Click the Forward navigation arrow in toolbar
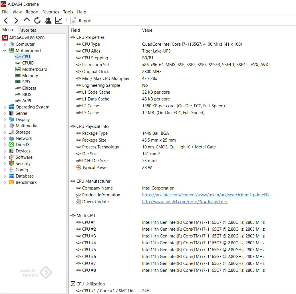The width and height of the screenshot is (296, 294). (x=16, y=21)
